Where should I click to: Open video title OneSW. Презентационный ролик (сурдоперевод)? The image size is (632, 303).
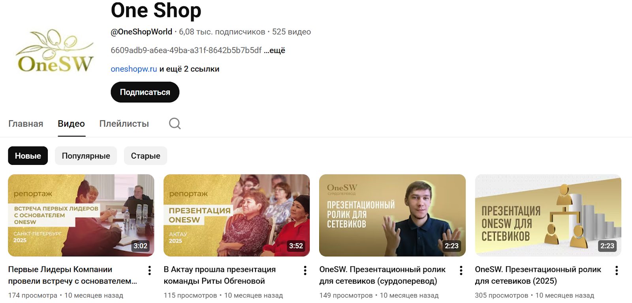tap(382, 275)
